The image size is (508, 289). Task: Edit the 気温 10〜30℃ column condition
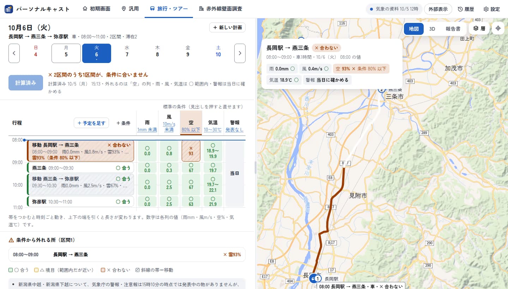point(213,126)
